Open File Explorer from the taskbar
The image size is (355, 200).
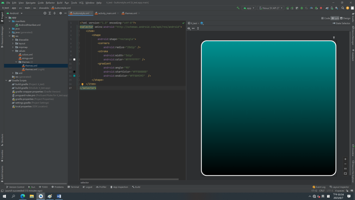tap(32, 196)
